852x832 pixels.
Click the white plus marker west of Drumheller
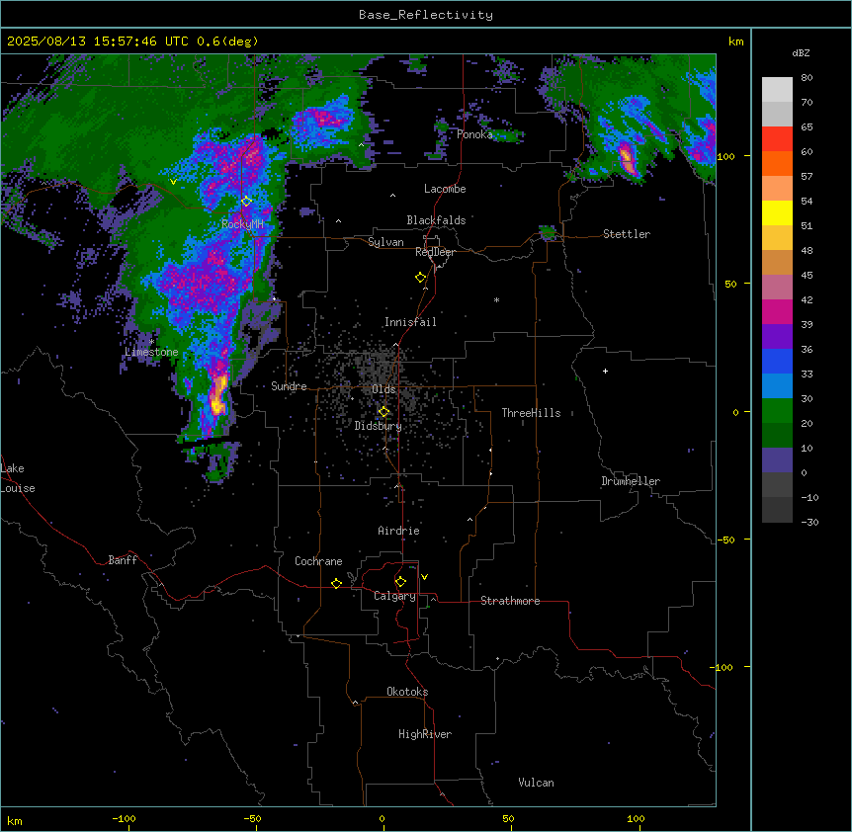click(605, 371)
